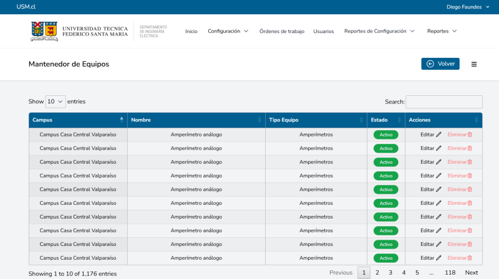Click the Mantenedor de Equipos heading
The image size is (499, 279).
coord(69,64)
